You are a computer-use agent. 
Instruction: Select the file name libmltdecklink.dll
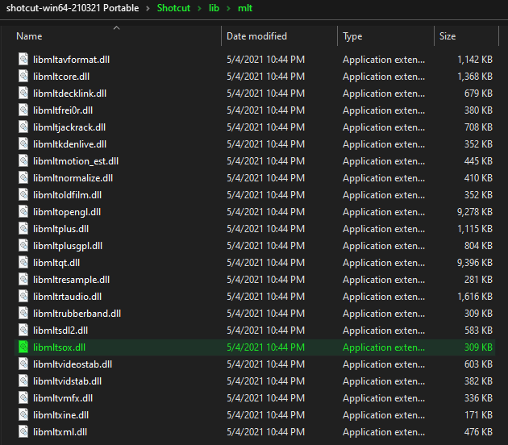pyautogui.click(x=69, y=94)
